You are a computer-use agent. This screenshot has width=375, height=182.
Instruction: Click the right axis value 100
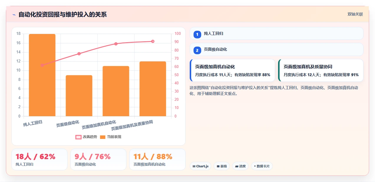[178, 34]
